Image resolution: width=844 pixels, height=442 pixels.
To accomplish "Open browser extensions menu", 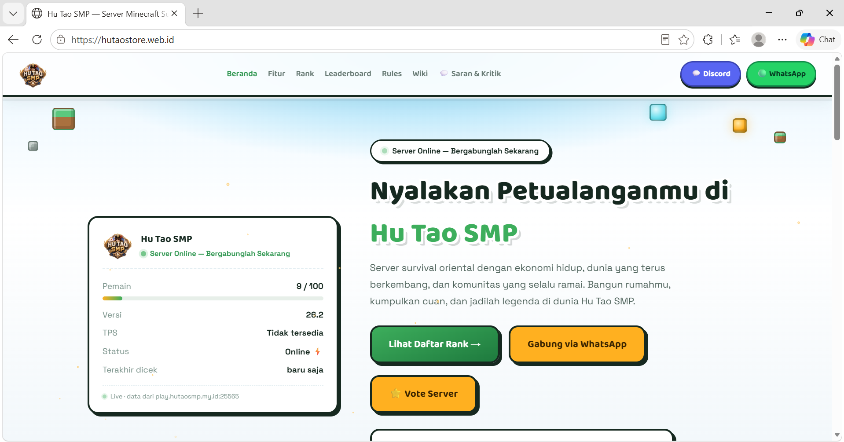I will [708, 40].
